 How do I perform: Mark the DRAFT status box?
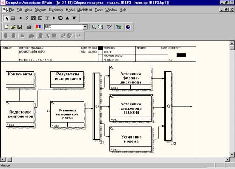click(101, 52)
